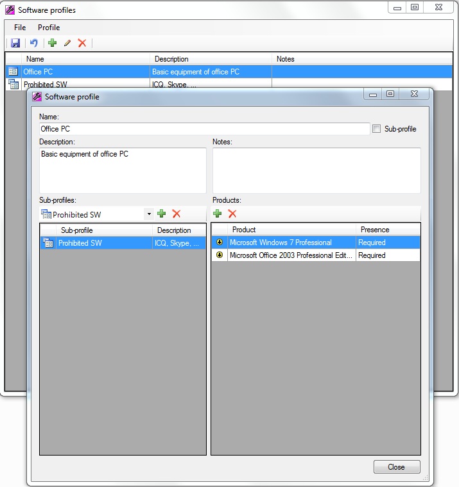Click the Office PC row icon in main window list

[13, 72]
